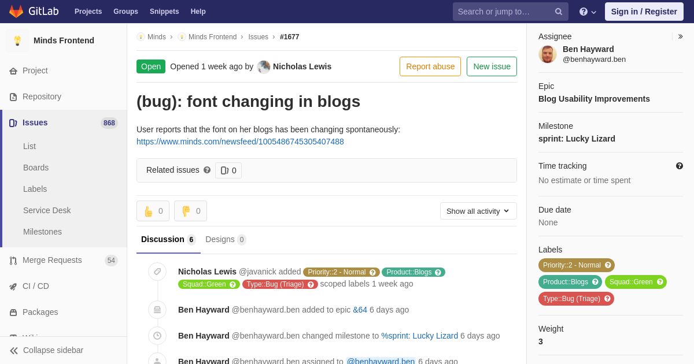Screen dimensions: 694x364
Task: Click the thumbs up reaction button
Action: pyautogui.click(x=153, y=211)
